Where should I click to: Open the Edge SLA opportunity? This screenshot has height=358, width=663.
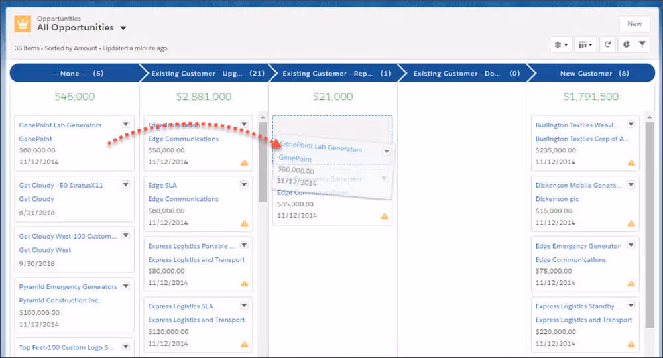[162, 185]
